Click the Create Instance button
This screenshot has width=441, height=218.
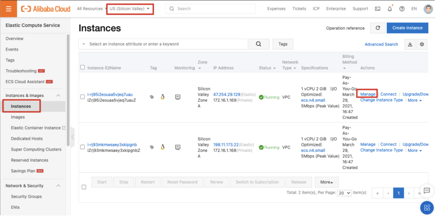[407, 28]
